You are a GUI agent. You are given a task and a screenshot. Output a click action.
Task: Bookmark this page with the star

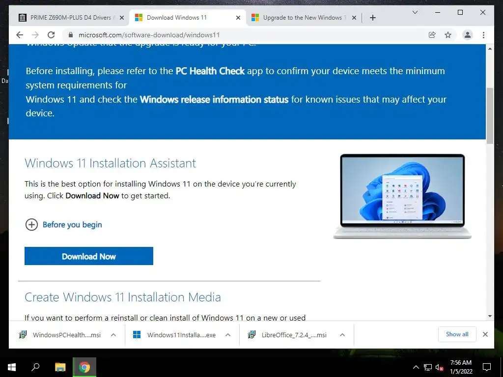coord(448,35)
